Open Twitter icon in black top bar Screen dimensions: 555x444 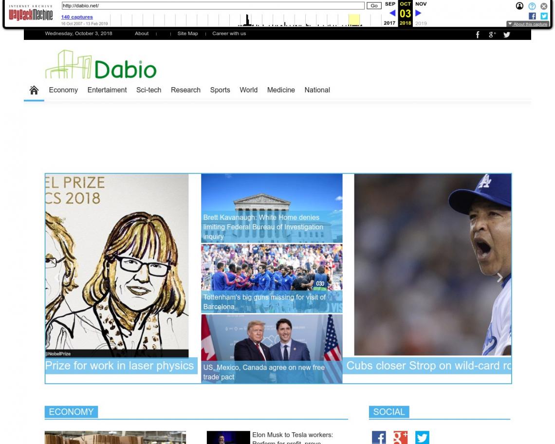(x=507, y=35)
